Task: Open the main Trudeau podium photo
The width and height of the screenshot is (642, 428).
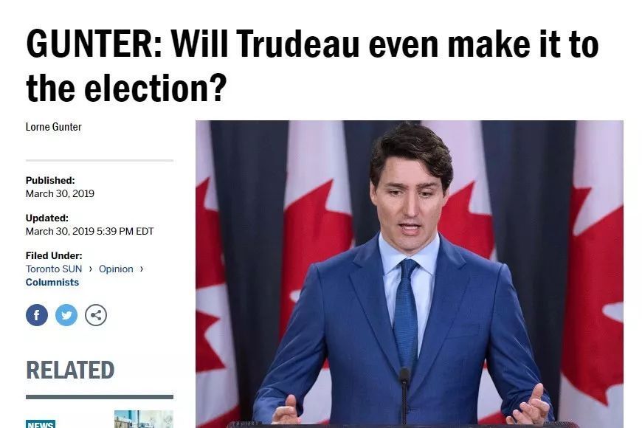Action: (410, 274)
